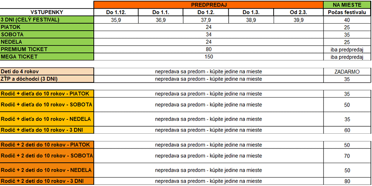Select the 'Počas festivalu' header cell
The width and height of the screenshot is (372, 186).
[x=347, y=12]
